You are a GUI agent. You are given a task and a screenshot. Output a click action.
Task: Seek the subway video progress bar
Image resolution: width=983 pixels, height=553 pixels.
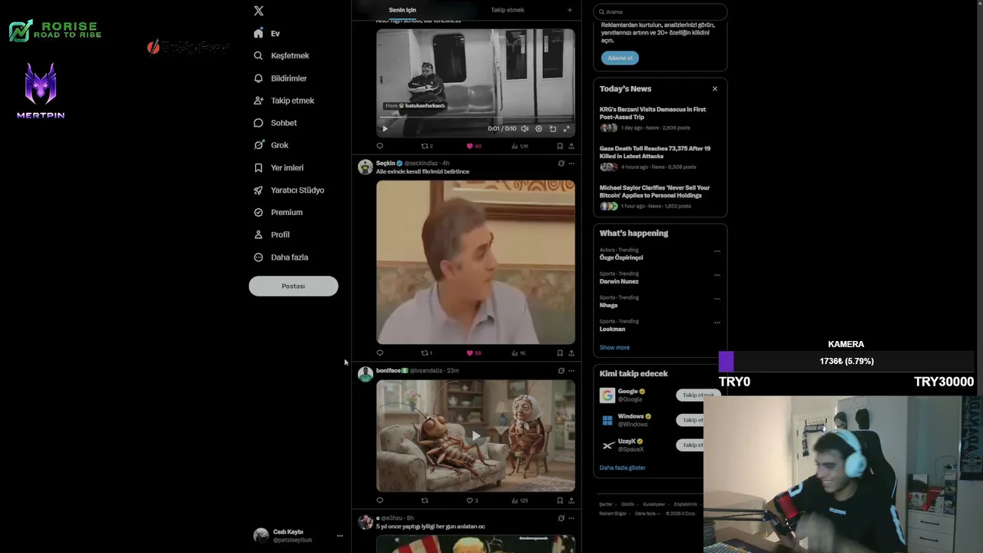pyautogui.click(x=475, y=118)
